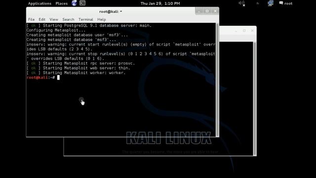The height and width of the screenshot is (178, 316).
Task: Open the Terminal menu
Action: point(86,19)
